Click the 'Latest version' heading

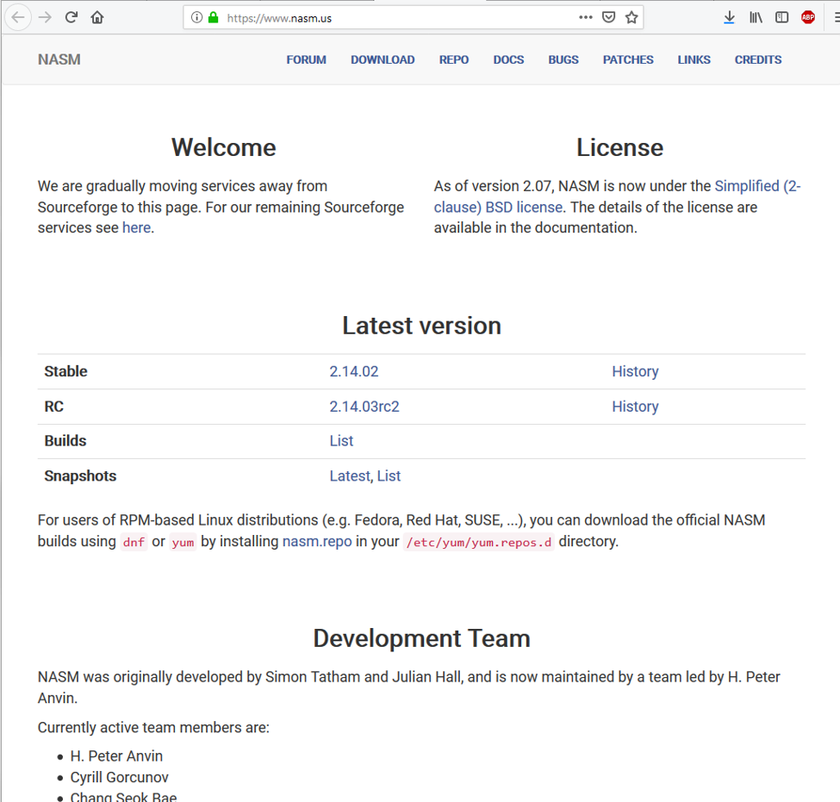[421, 326]
